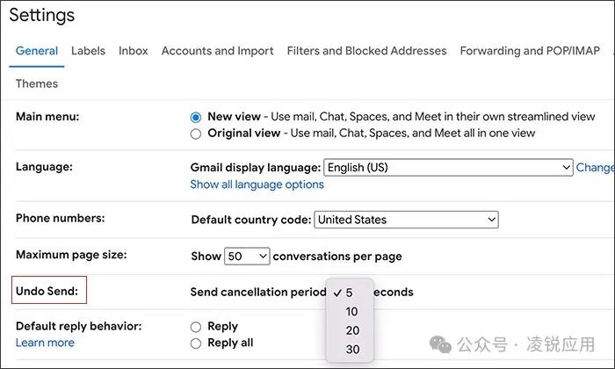Image resolution: width=615 pixels, height=369 pixels.
Task: Open the Gmail display language dropdown
Action: click(x=448, y=168)
